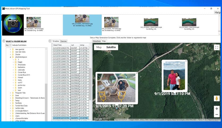
Task: Click the Google logo on the map
Action: coord(98,119)
